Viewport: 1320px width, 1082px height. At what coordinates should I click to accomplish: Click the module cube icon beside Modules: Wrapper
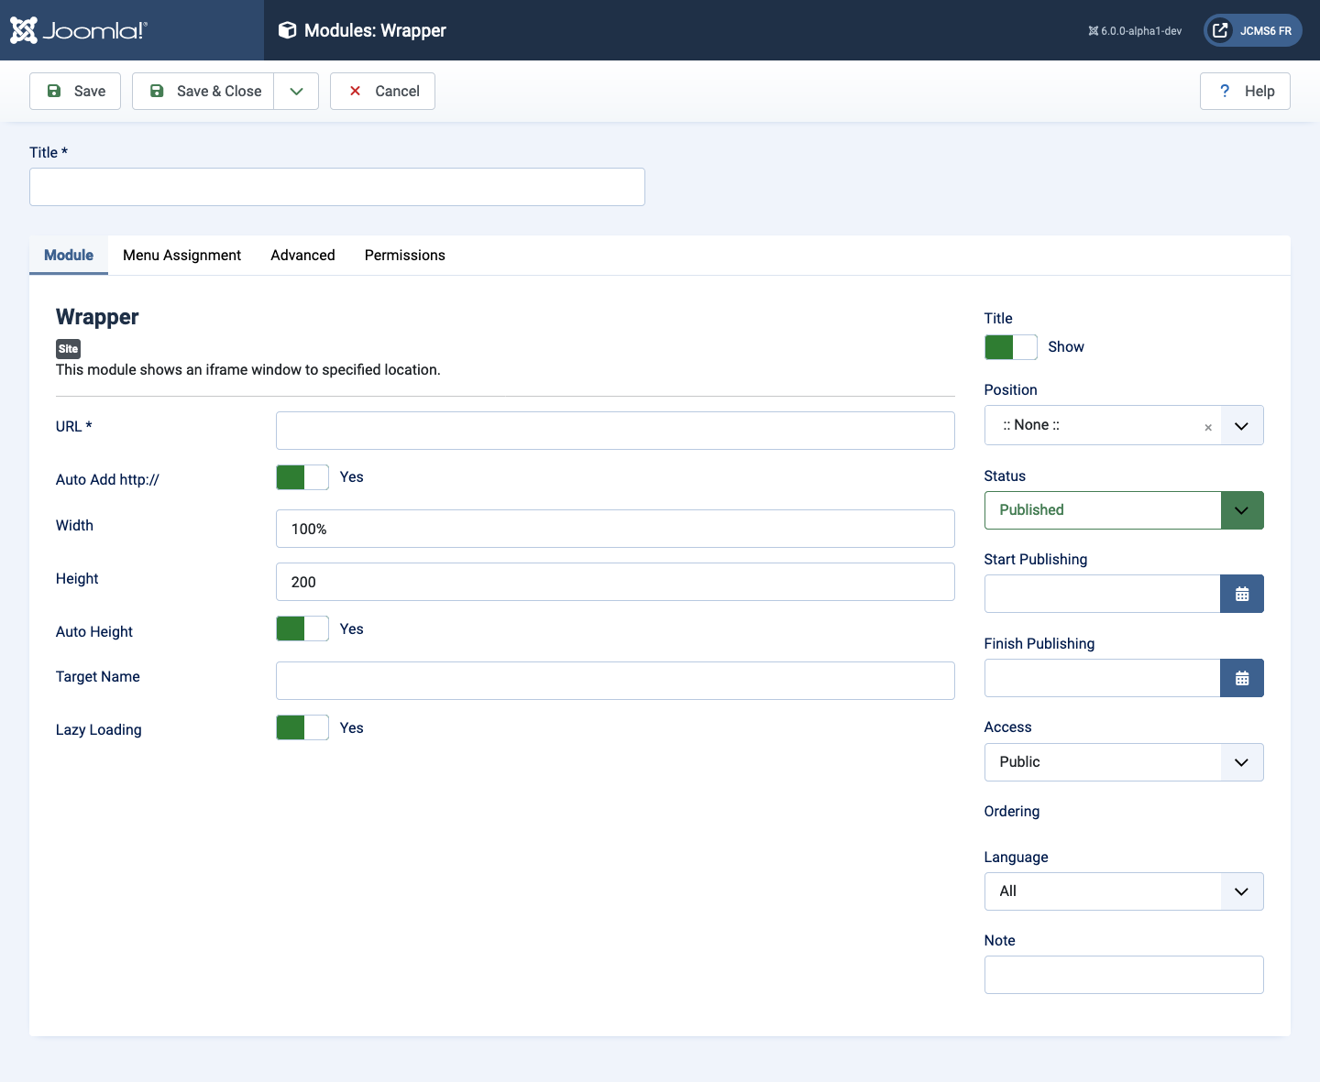pos(287,30)
